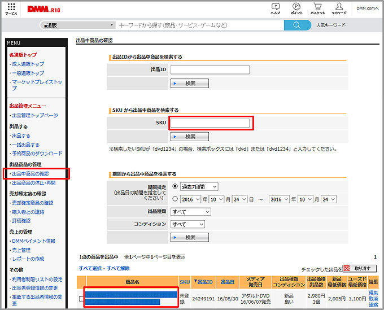The height and width of the screenshot is (310, 384).
Task: Click 編集 link in listing row
Action: coord(373,292)
